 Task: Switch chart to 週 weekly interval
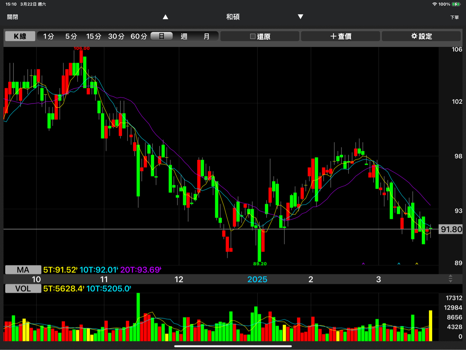pyautogui.click(x=184, y=36)
